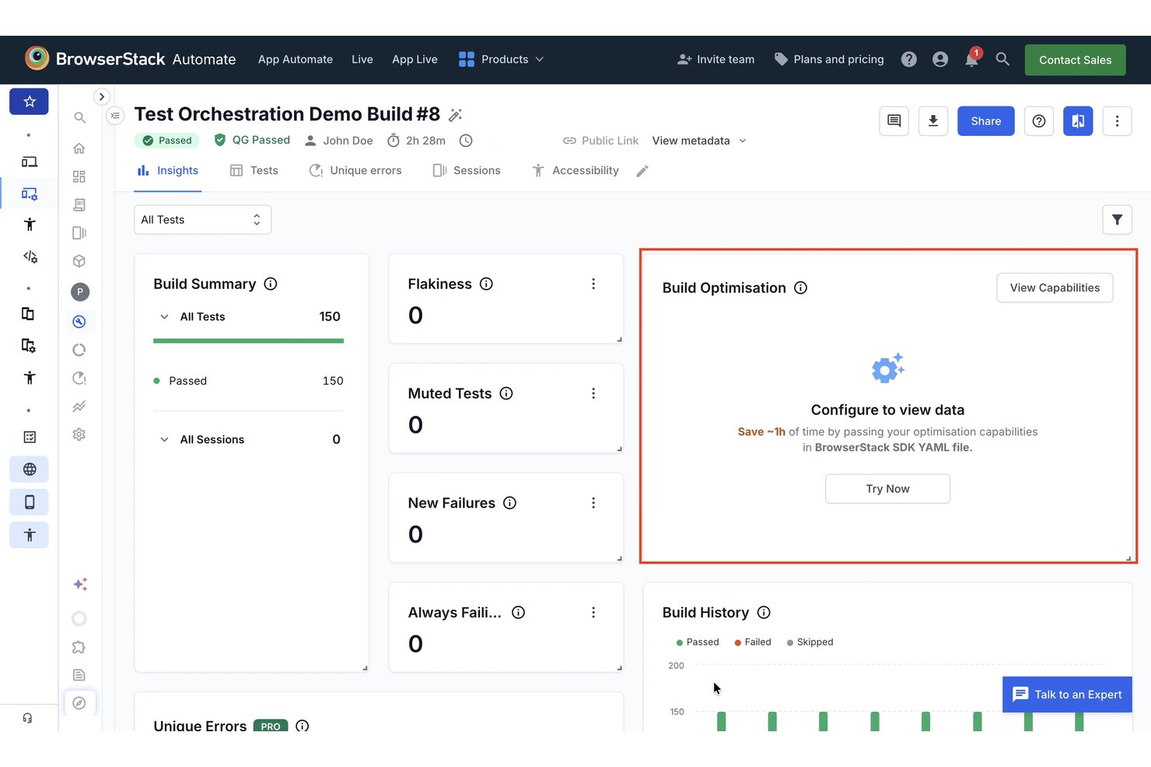Open the All Tests select box
1151x767 pixels.
(x=202, y=220)
